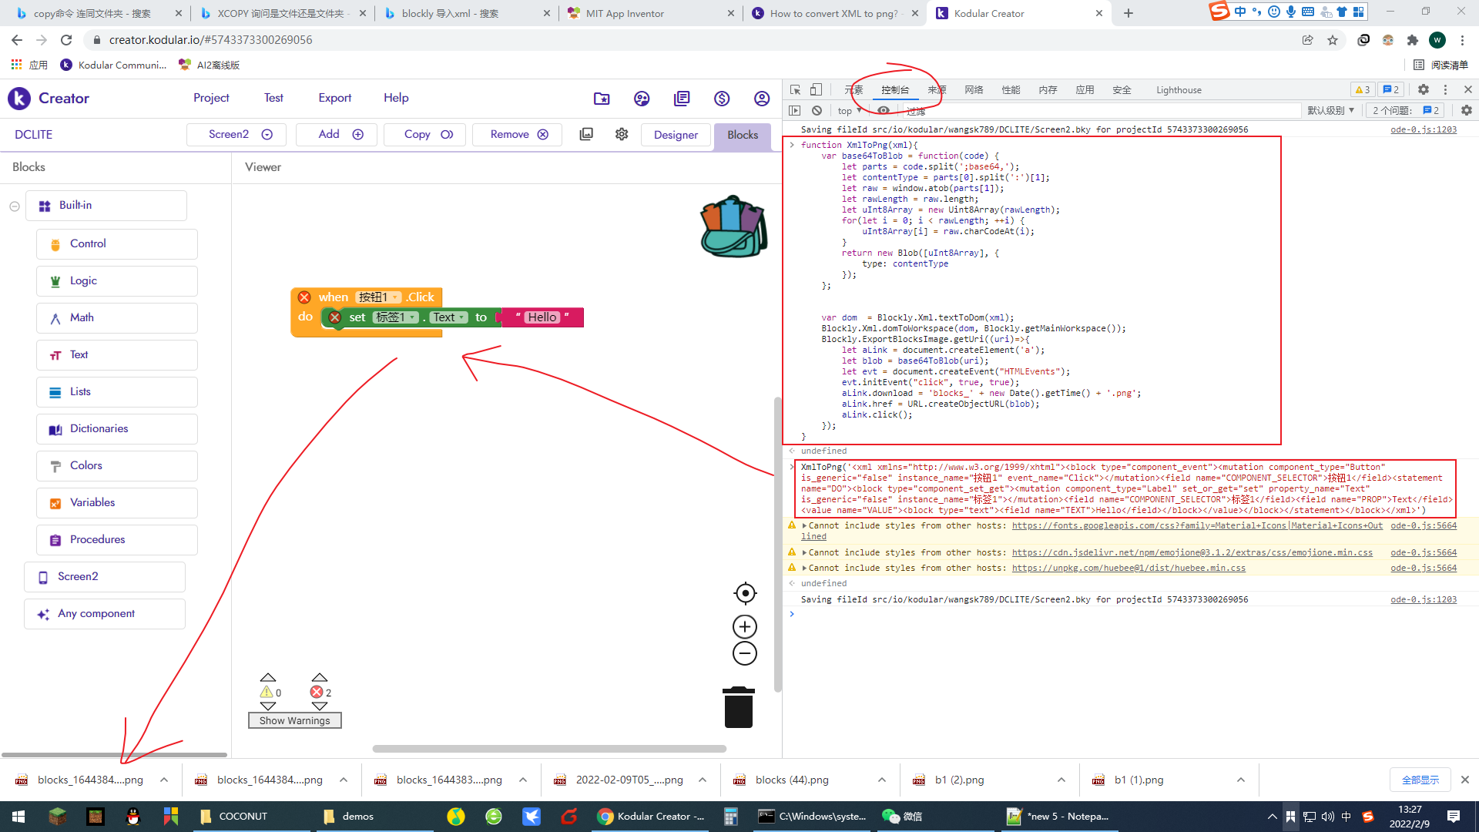Open the console log level dropdown
Viewport: 1479px width, 832px height.
(1330, 110)
